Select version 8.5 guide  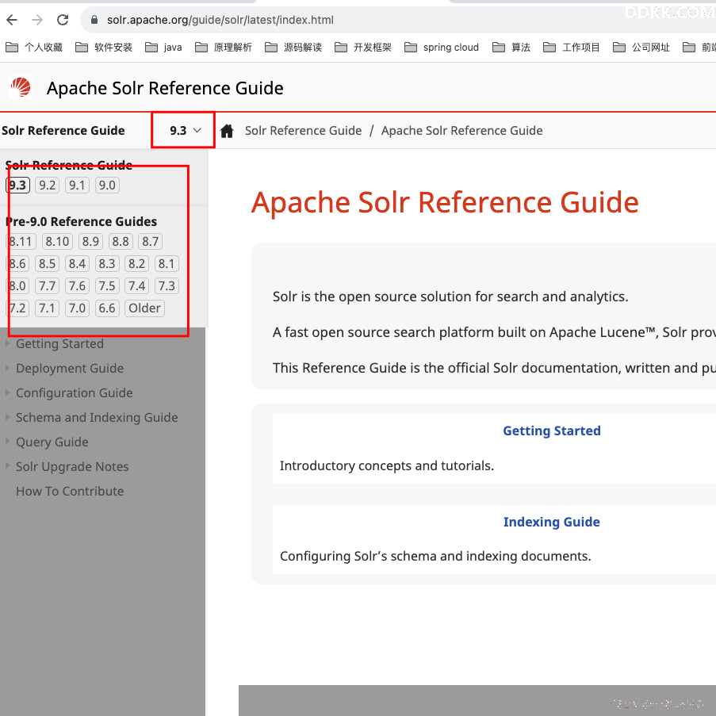[47, 264]
